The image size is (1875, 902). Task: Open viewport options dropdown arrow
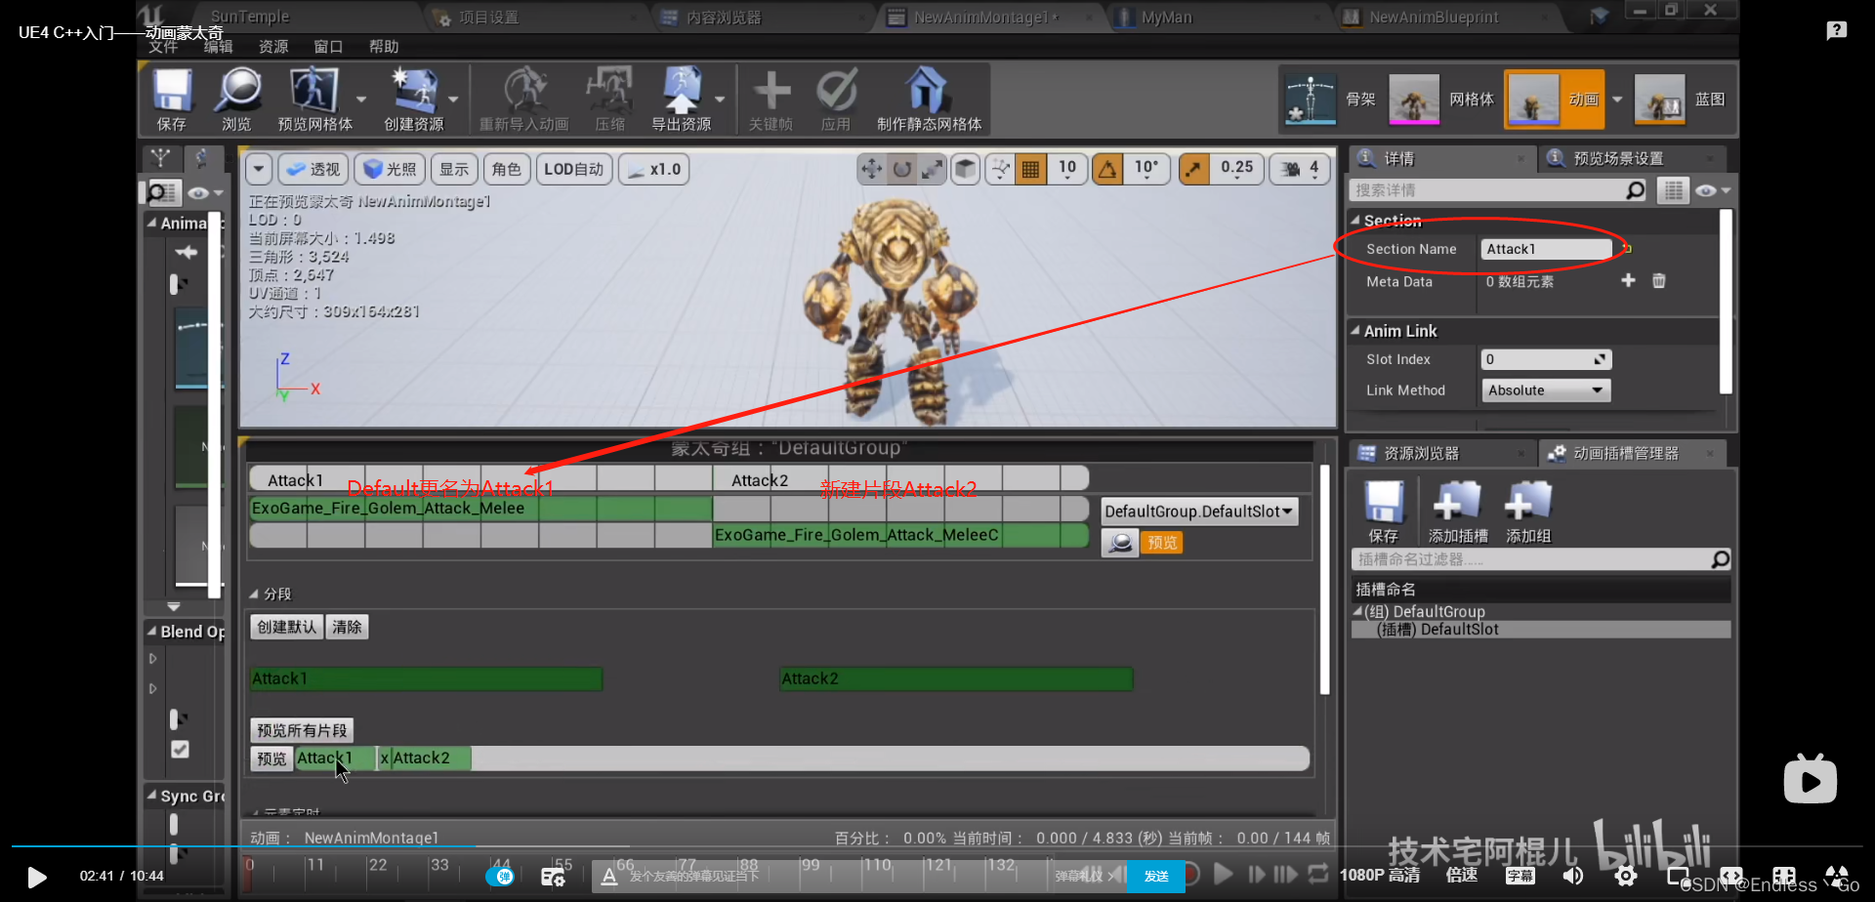pyautogui.click(x=258, y=169)
